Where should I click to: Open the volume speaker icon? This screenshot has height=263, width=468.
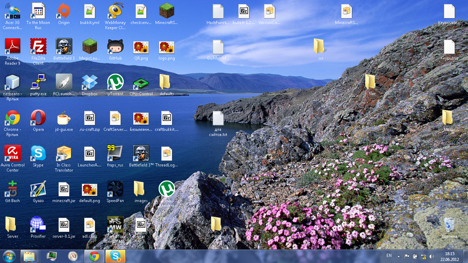[432, 256]
